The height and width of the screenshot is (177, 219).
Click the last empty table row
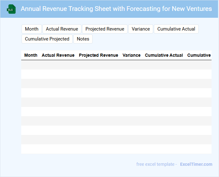[116, 149]
